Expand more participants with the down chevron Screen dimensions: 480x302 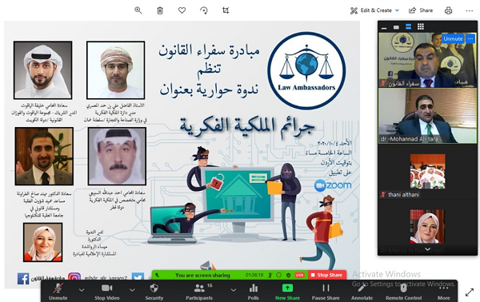coord(427,249)
